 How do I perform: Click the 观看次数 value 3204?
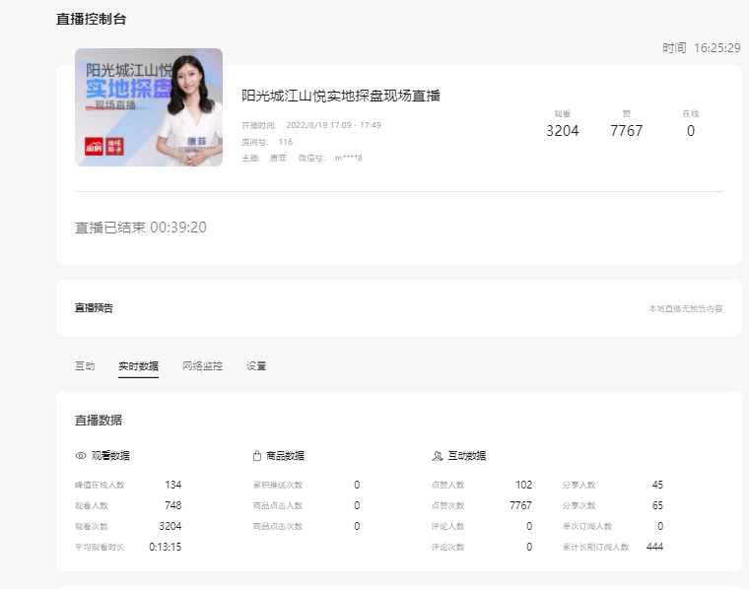[170, 526]
